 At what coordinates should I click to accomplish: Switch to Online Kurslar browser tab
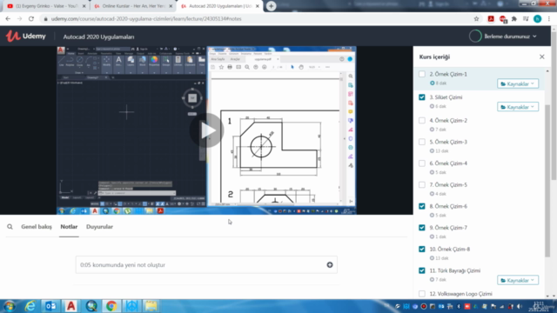(x=132, y=6)
